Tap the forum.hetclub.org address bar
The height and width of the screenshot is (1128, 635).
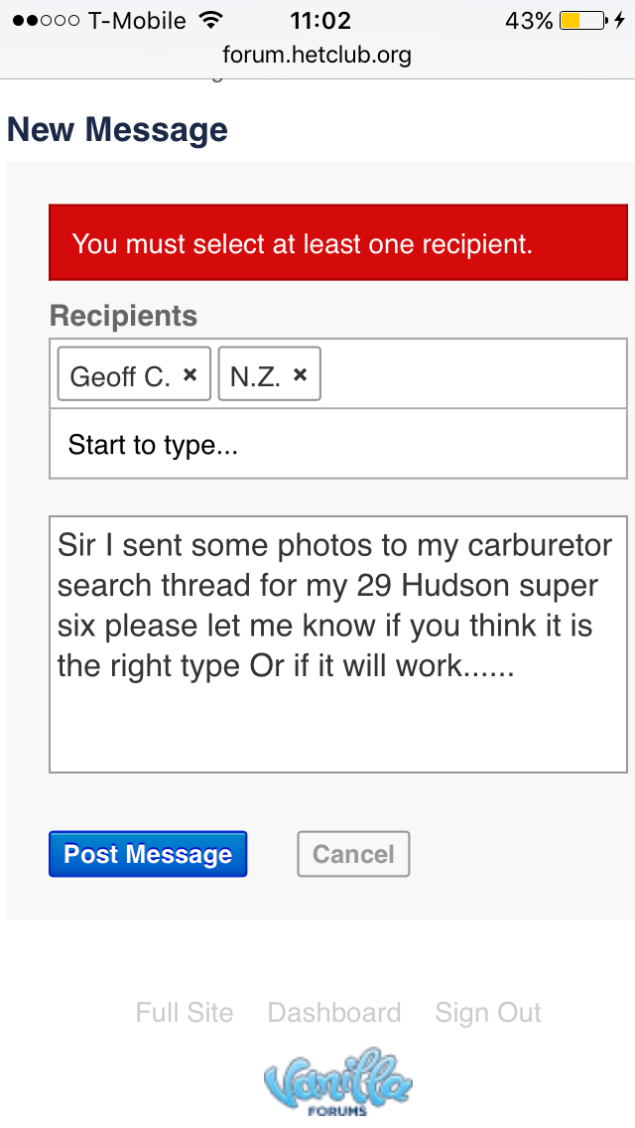coord(317,55)
